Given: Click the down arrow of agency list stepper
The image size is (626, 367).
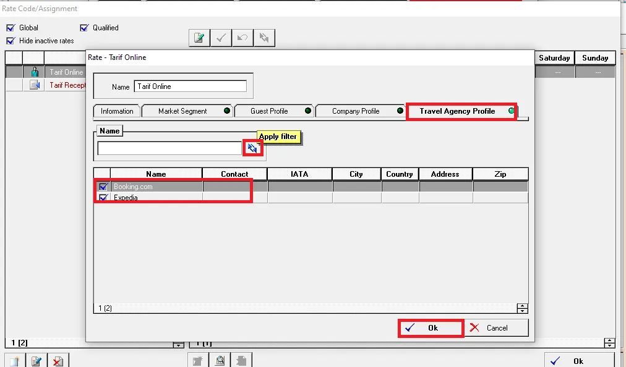Looking at the screenshot, I should (522, 311).
